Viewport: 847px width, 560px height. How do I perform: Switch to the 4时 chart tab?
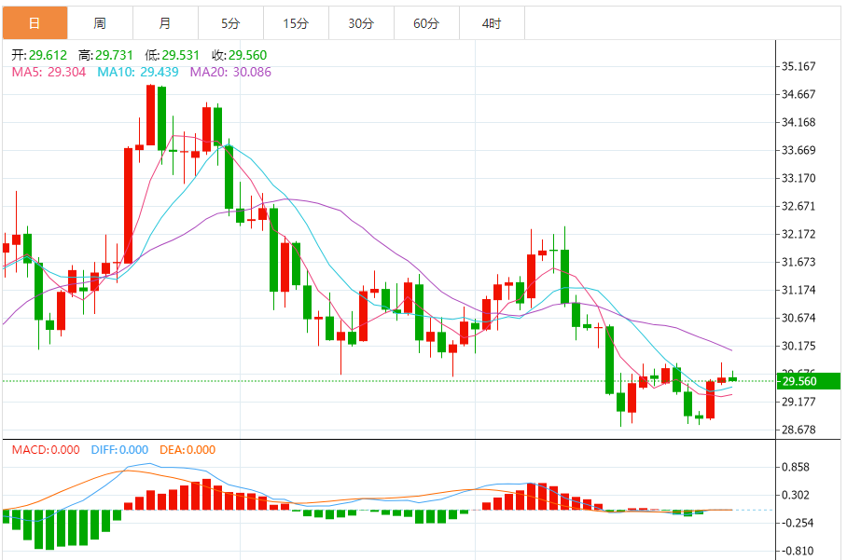coord(493,23)
